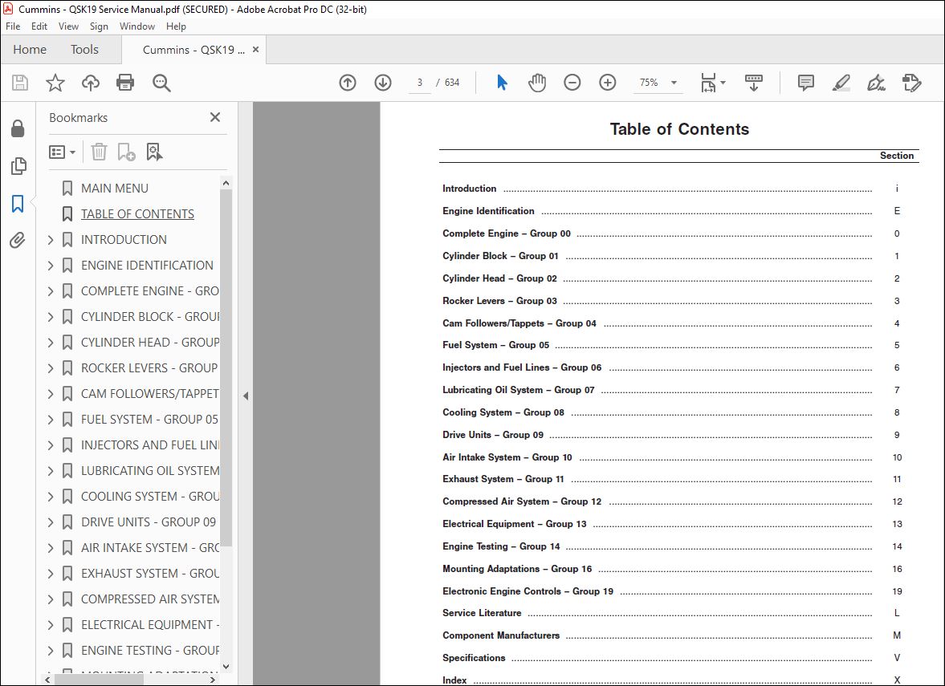The width and height of the screenshot is (945, 686).
Task: Click the upload to cloud icon
Action: click(x=91, y=83)
